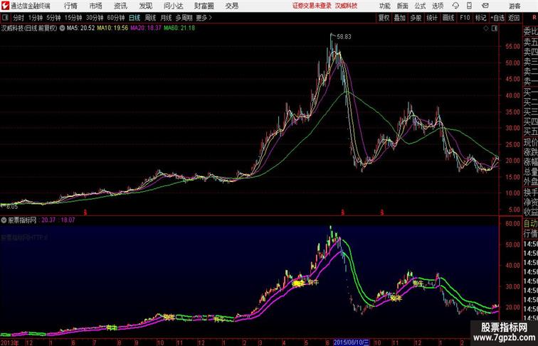Select the 周线 weekly chart tab
538x346 pixels.
coord(150,18)
